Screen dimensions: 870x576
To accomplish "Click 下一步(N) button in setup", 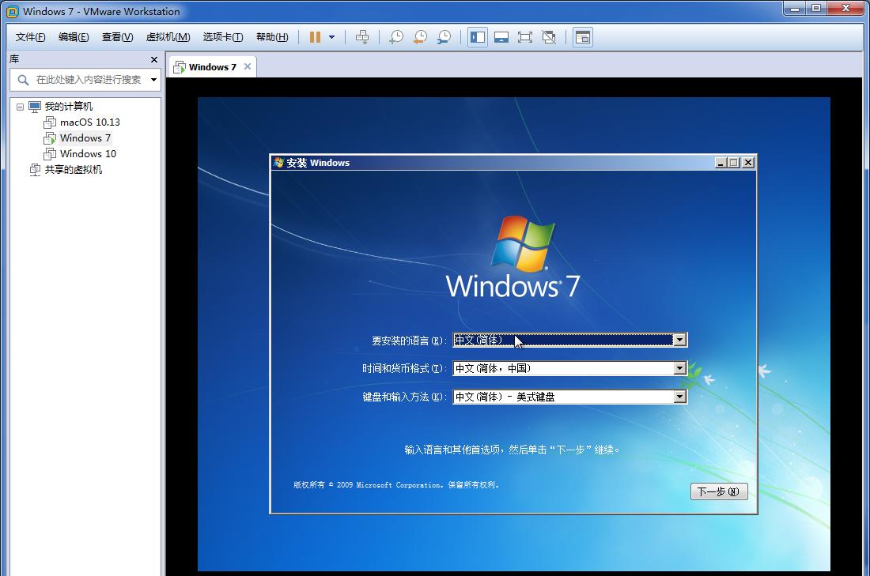I will coord(718,491).
